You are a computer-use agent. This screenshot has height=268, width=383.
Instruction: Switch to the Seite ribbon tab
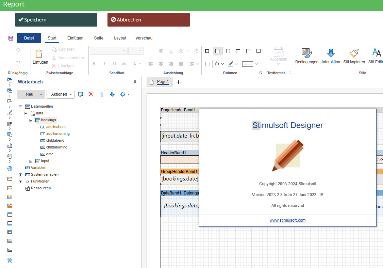coord(99,38)
